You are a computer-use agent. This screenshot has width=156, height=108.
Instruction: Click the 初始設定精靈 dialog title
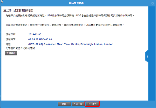tap(76, 3)
